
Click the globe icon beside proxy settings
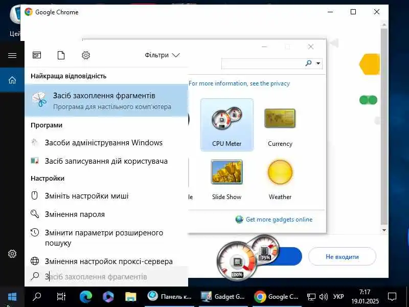pyautogui.click(x=35, y=261)
